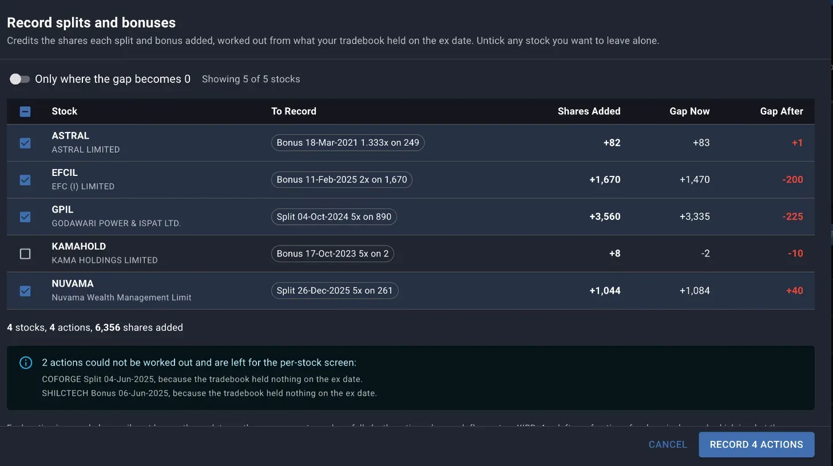Viewport: 833px width, 466px height.
Task: Click the 'SHILCTECH Bonus 06-Jun-2025' notice line
Action: (209, 393)
